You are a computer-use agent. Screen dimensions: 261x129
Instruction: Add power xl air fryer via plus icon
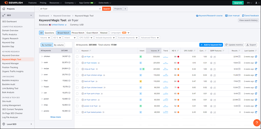pyautogui.click(x=83, y=106)
